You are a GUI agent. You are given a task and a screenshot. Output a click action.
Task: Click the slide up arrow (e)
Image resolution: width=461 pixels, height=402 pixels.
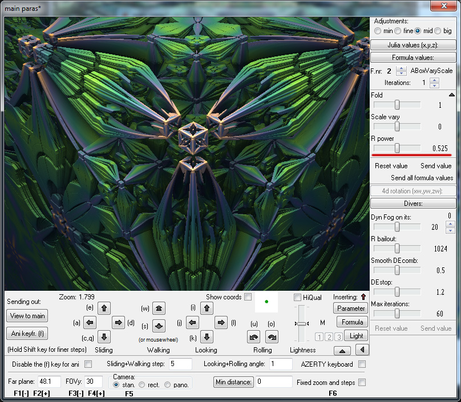click(104, 308)
